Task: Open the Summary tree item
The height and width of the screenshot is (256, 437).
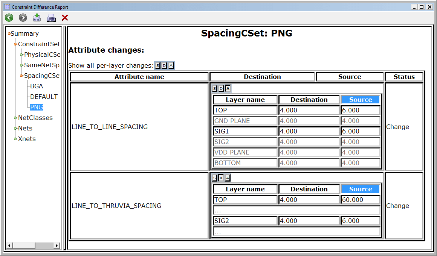Action: coord(24,33)
